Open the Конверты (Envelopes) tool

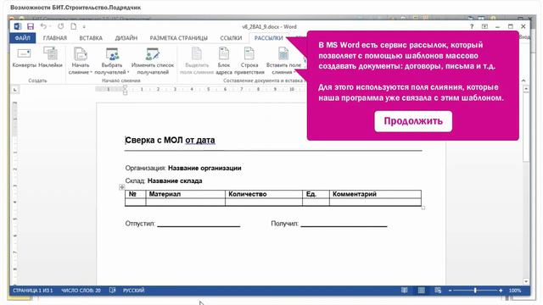tap(24, 58)
